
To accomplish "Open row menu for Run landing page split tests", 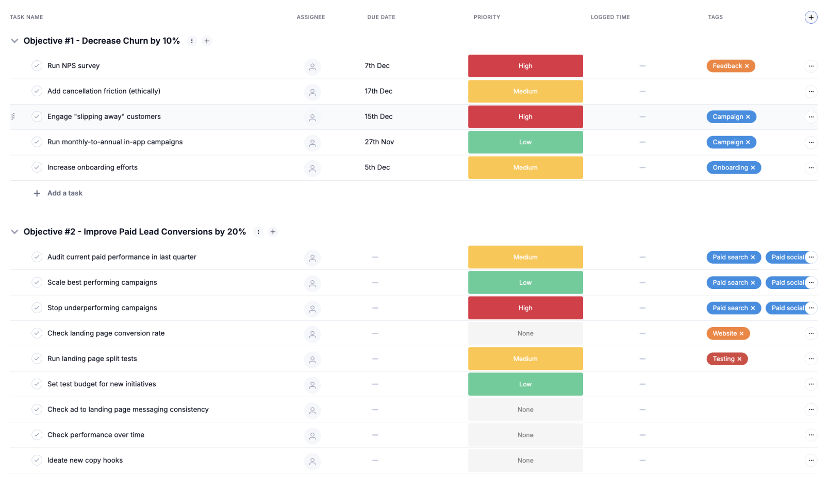I will click(x=811, y=359).
